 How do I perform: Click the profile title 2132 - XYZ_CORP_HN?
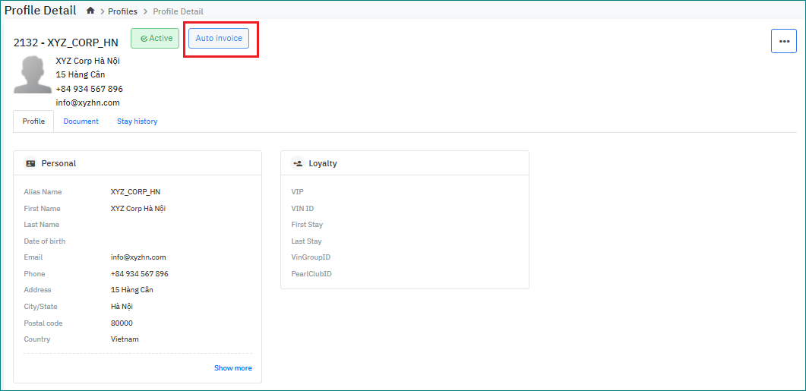pos(65,43)
